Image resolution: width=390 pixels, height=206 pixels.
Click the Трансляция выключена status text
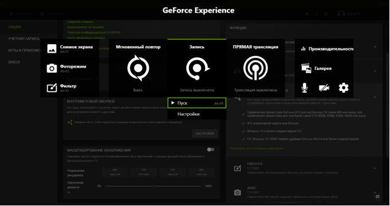(x=255, y=90)
